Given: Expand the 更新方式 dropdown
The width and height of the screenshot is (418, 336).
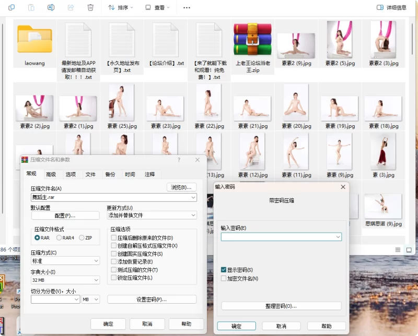Looking at the screenshot, I should tap(152, 215).
